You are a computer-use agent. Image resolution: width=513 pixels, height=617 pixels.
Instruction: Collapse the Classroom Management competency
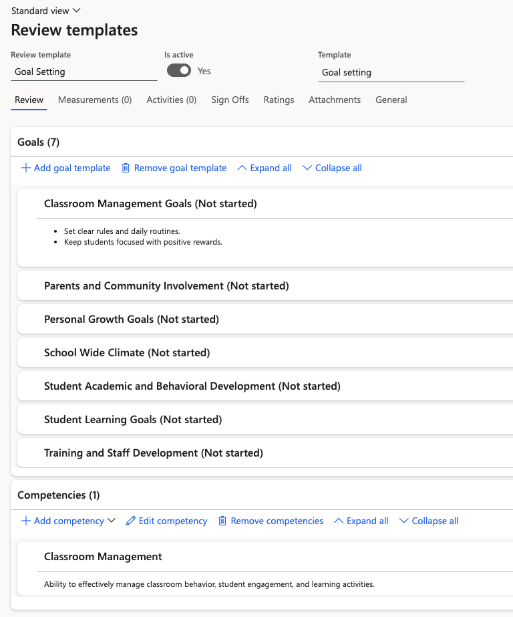[103, 557]
